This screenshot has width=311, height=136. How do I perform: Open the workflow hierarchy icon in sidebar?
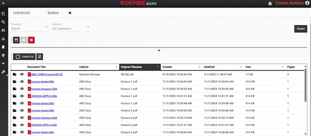point(3,39)
